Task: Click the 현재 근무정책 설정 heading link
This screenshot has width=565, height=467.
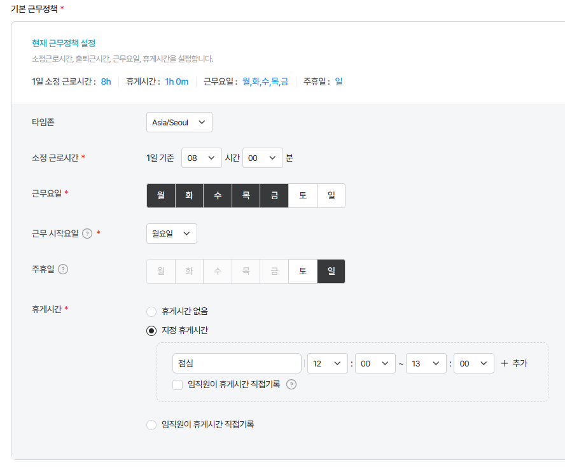Action: click(64, 43)
